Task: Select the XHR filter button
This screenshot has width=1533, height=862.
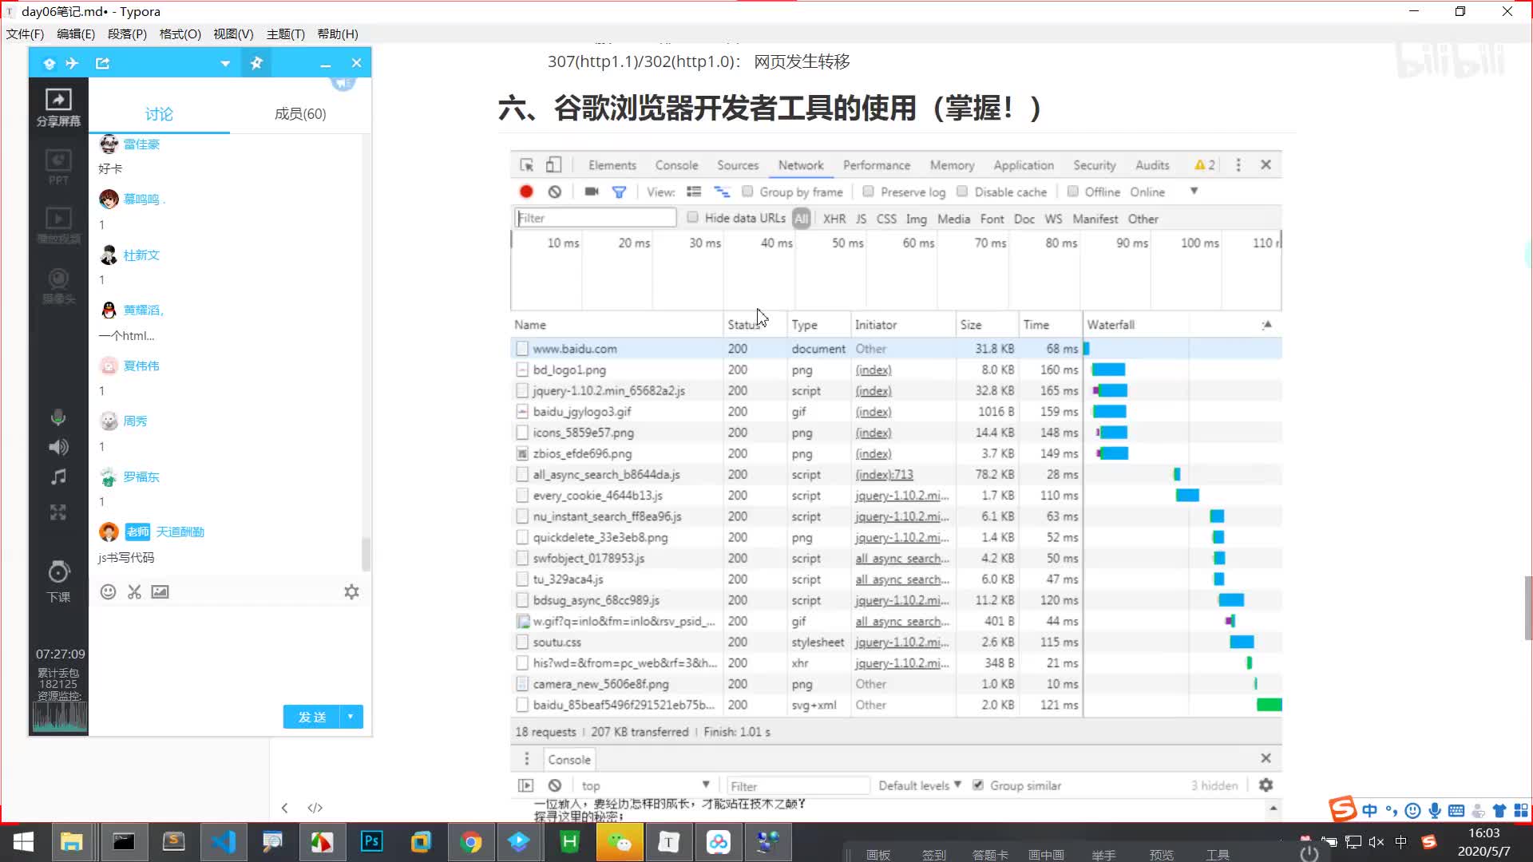Action: [x=834, y=218]
